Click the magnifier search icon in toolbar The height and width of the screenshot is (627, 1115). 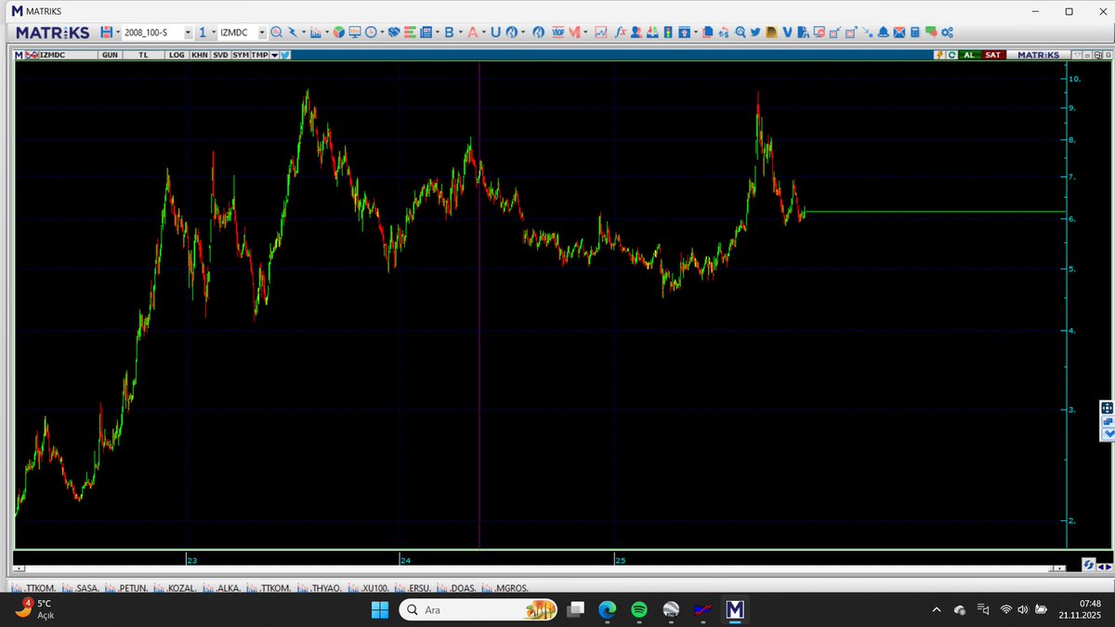(x=276, y=33)
